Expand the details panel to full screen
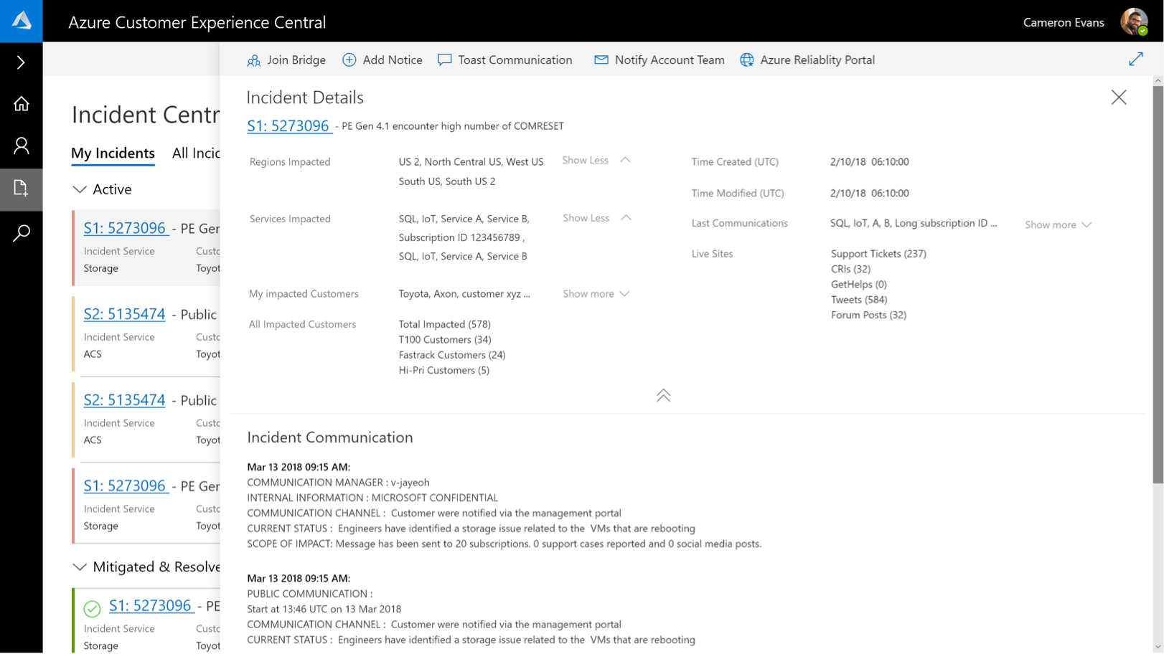The image size is (1164, 654). (x=1135, y=60)
